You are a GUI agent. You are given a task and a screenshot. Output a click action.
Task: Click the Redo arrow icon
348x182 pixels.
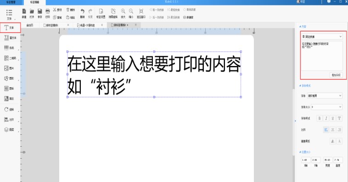pyautogui.click(x=90, y=13)
